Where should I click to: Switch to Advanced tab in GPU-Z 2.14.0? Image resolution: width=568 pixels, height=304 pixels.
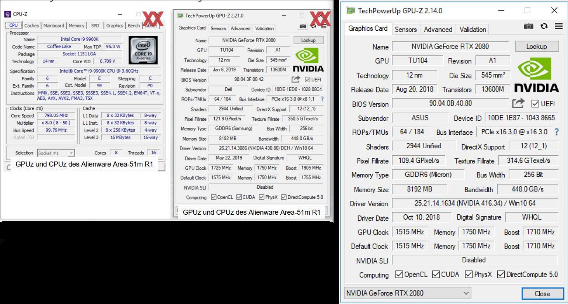point(438,30)
